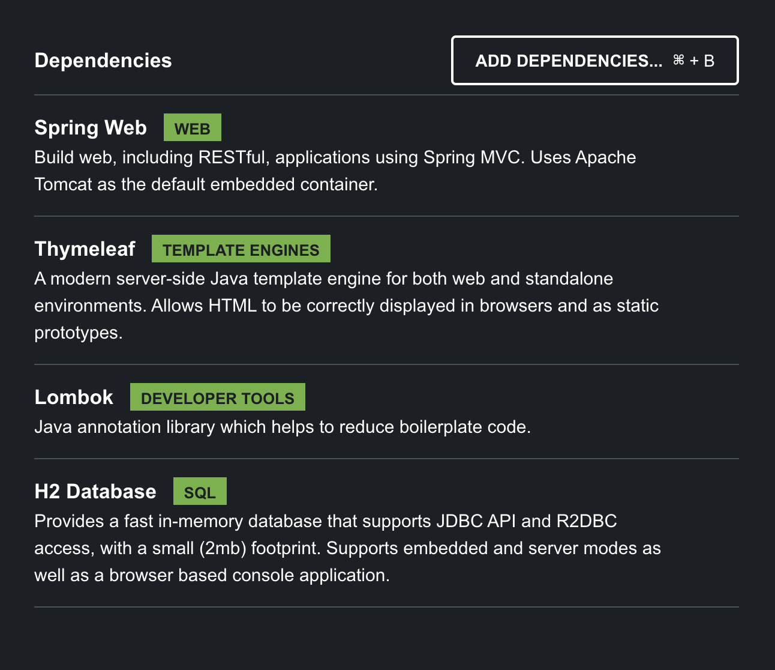Image resolution: width=775 pixels, height=670 pixels.
Task: Click the Lombok boilerplate description text
Action: (283, 427)
